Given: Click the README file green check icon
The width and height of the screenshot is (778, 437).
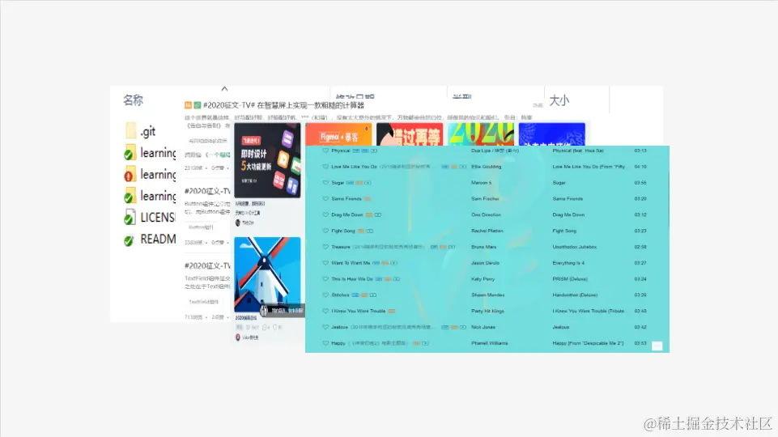Looking at the screenshot, I should click(129, 240).
